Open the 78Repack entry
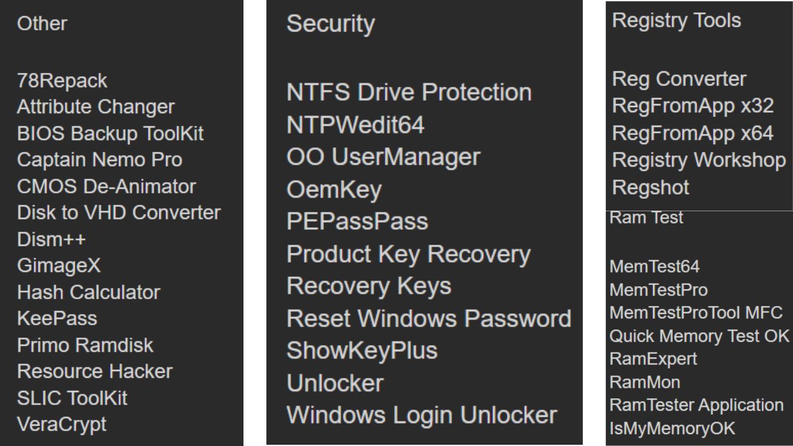The image size is (793, 446). pos(61,81)
